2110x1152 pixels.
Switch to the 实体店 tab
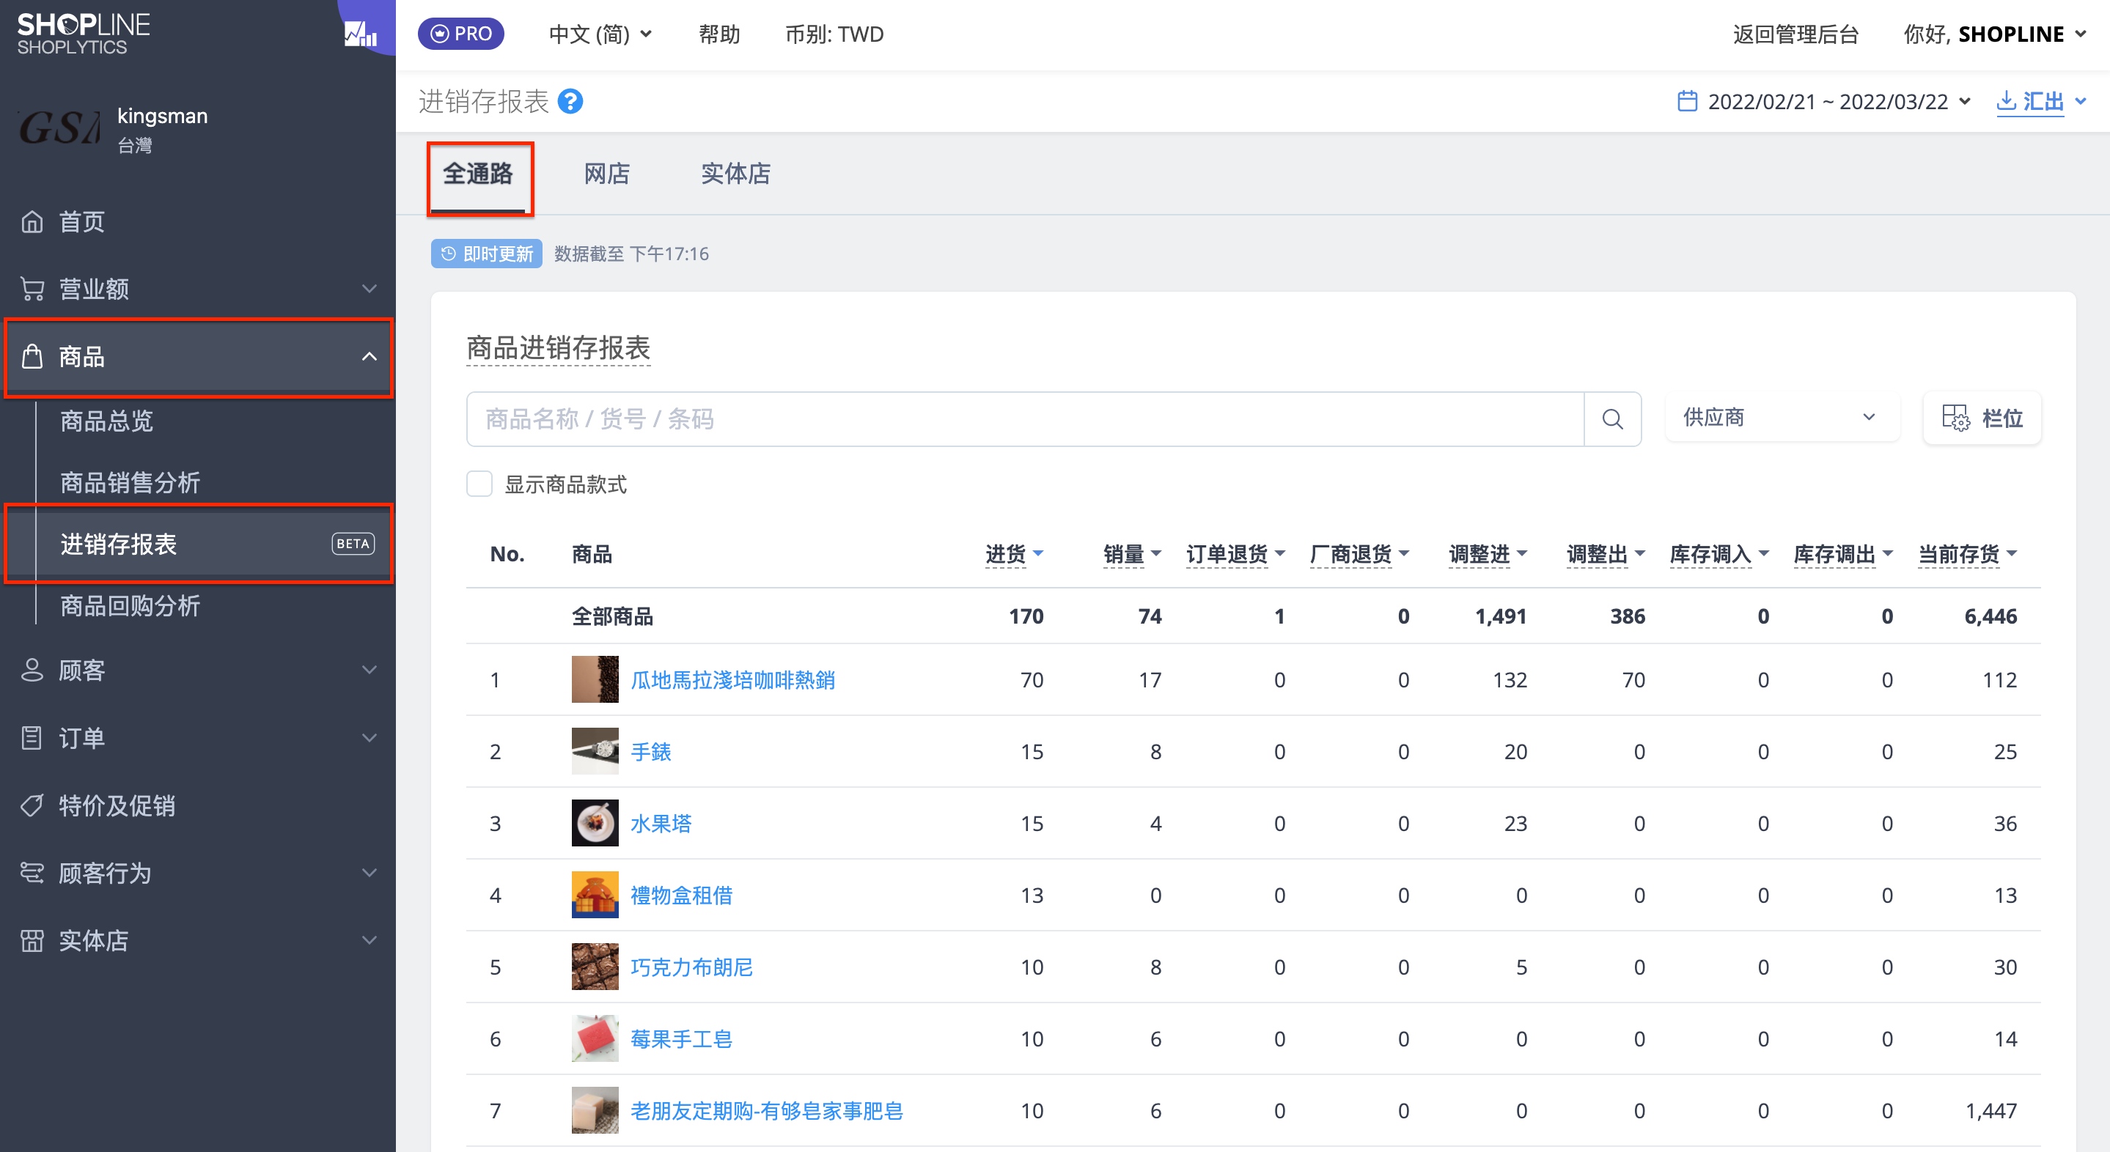[735, 174]
